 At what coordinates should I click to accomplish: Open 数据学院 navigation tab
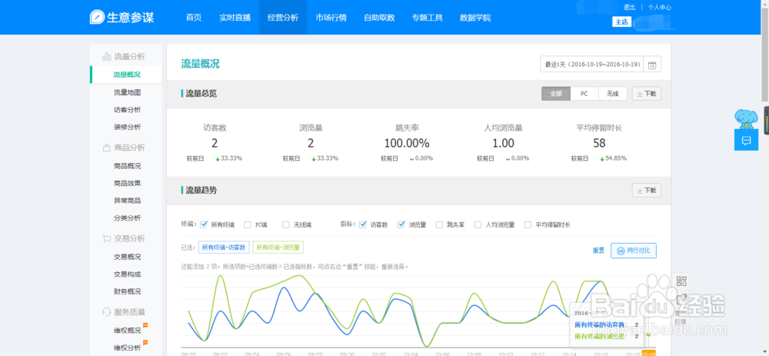(475, 18)
